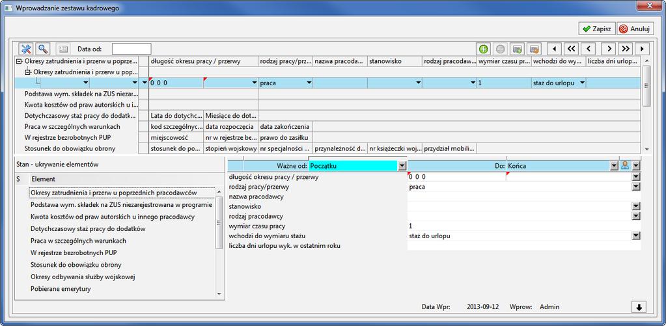Click the S column header in list
This screenshot has height=326, width=666.
(x=18, y=179)
